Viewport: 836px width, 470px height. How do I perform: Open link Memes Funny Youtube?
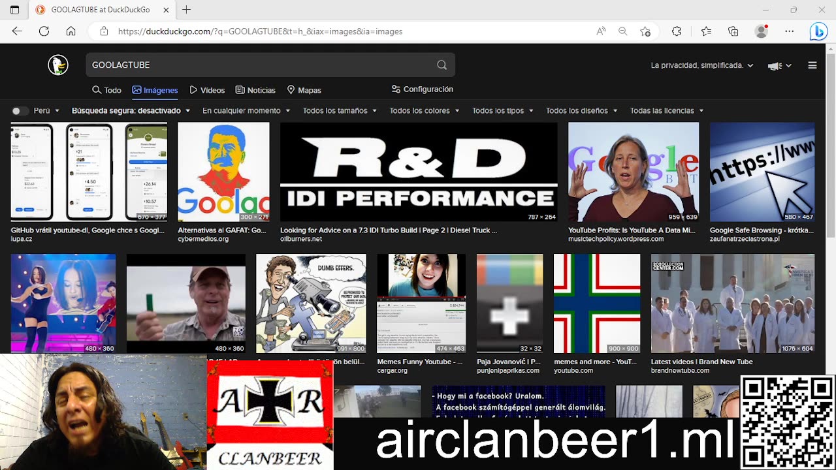420,362
